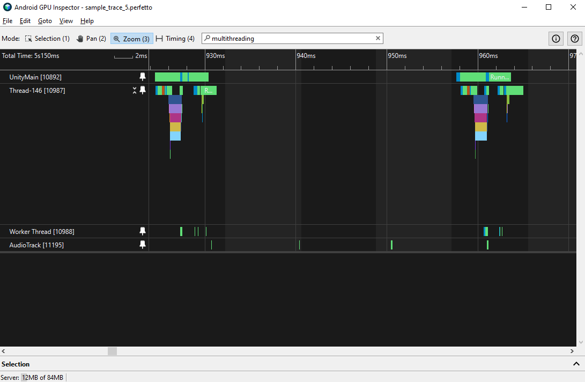Select the Zoom mode tool

click(x=131, y=38)
